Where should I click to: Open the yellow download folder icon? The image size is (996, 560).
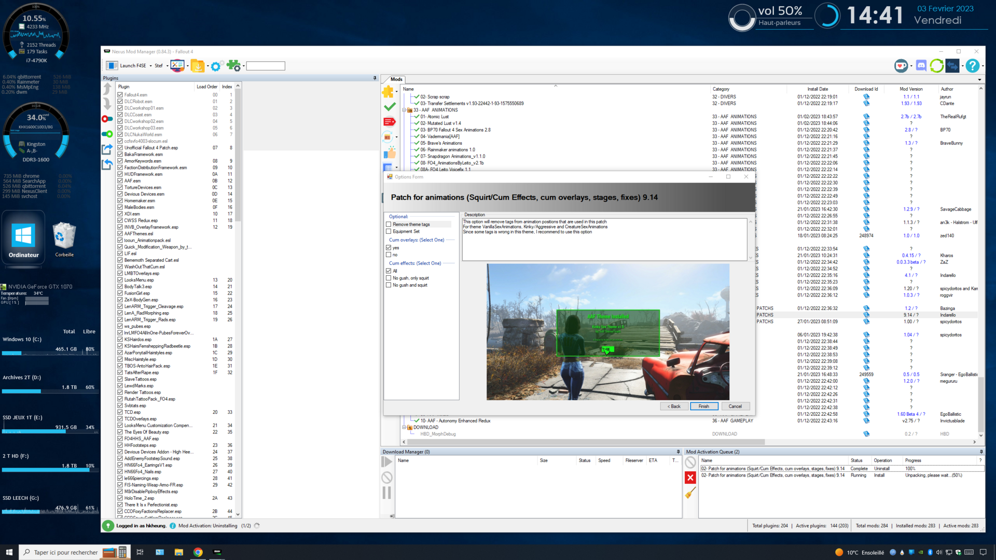point(197,66)
